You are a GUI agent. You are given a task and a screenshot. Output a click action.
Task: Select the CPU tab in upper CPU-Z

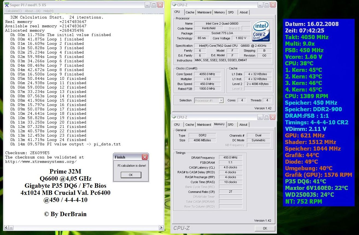[x=177, y=12]
